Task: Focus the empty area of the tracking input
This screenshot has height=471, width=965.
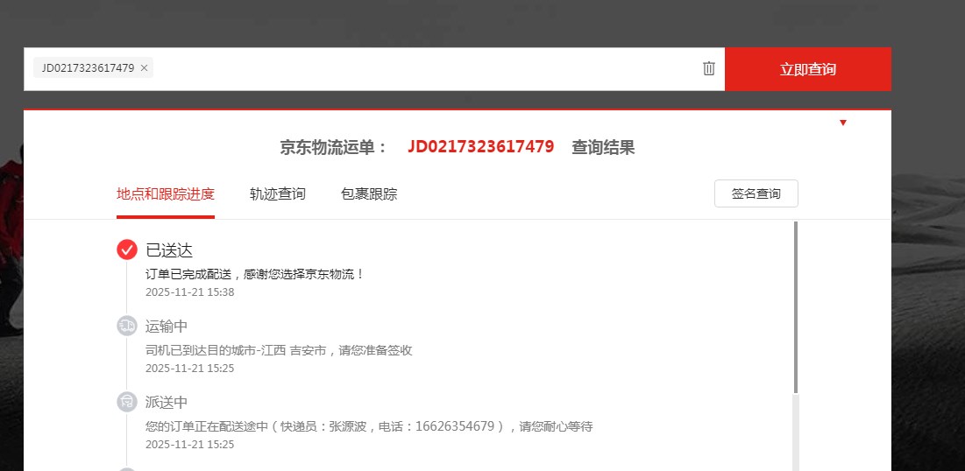Action: [x=421, y=68]
